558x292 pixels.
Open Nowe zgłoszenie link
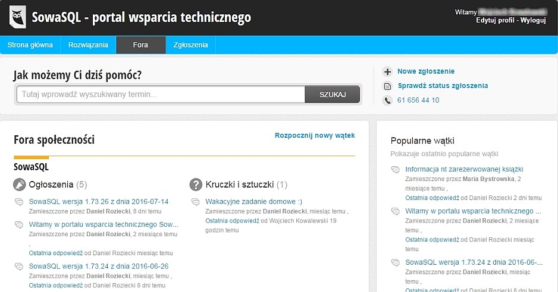426,71
